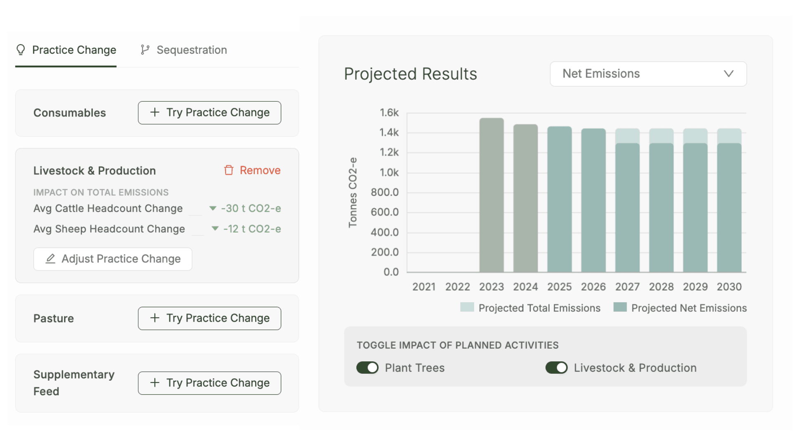Click the 2023 bar in the chart
Viewport: 793px width, 446px height.
[x=491, y=195]
